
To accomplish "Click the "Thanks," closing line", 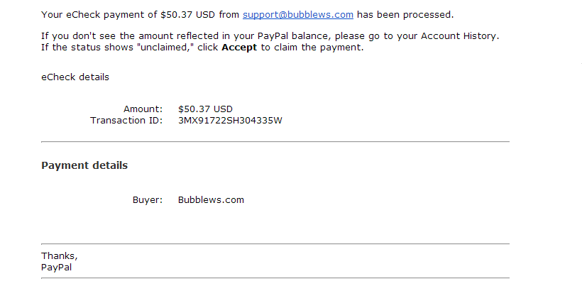I will [60, 256].
